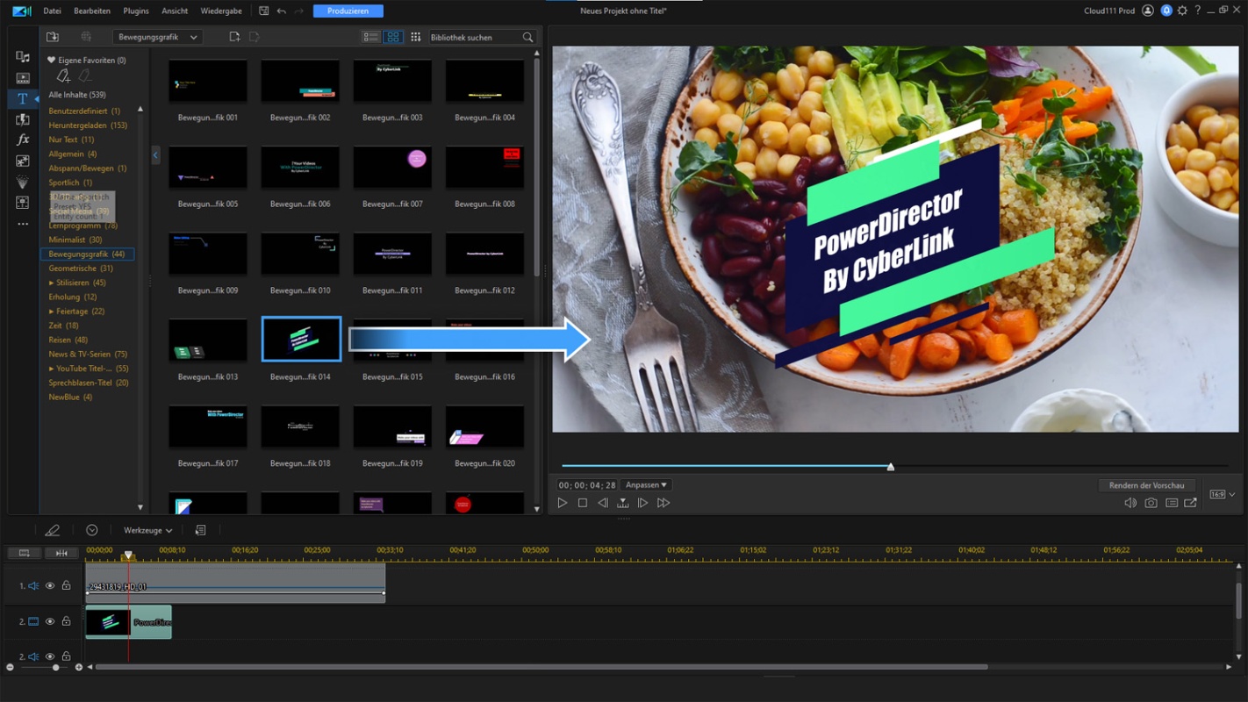Click the library search magnifier icon
The width and height of the screenshot is (1248, 702).
pyautogui.click(x=527, y=38)
